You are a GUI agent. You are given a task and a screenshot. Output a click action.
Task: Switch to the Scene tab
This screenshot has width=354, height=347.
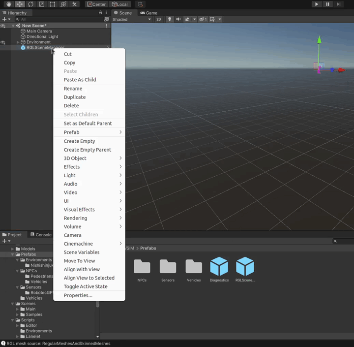pos(123,13)
